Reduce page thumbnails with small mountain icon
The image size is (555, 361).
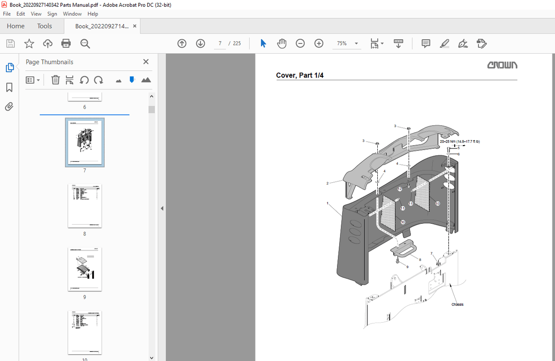pyautogui.click(x=118, y=80)
